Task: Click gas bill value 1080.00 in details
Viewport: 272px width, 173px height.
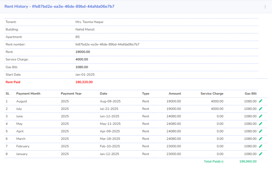Action: coord(82,67)
